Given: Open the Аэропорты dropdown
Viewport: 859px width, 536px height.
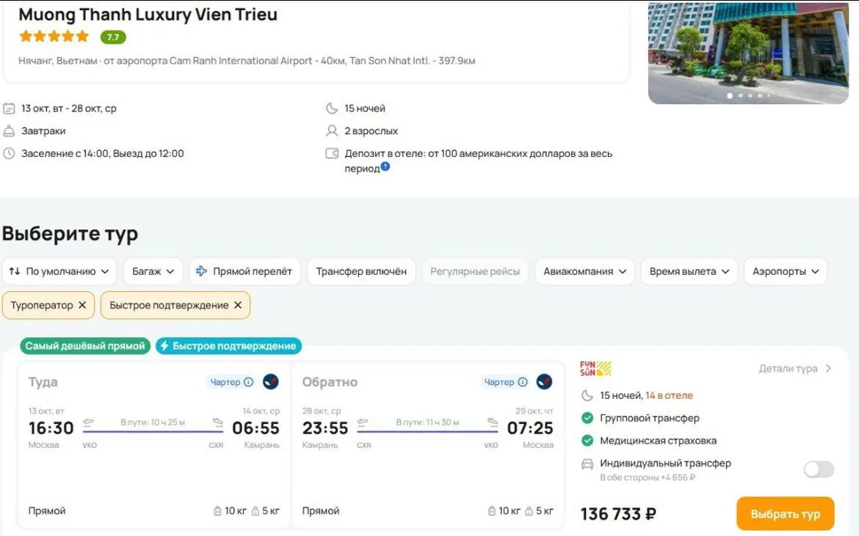Looking at the screenshot, I should click(x=785, y=271).
